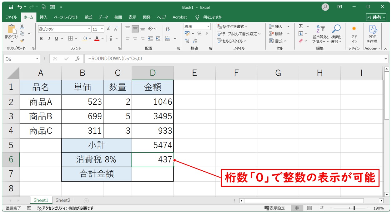Viewport: 392px width, 214px height.
Task: Open アドイン add-ins
Action: click(x=354, y=34)
